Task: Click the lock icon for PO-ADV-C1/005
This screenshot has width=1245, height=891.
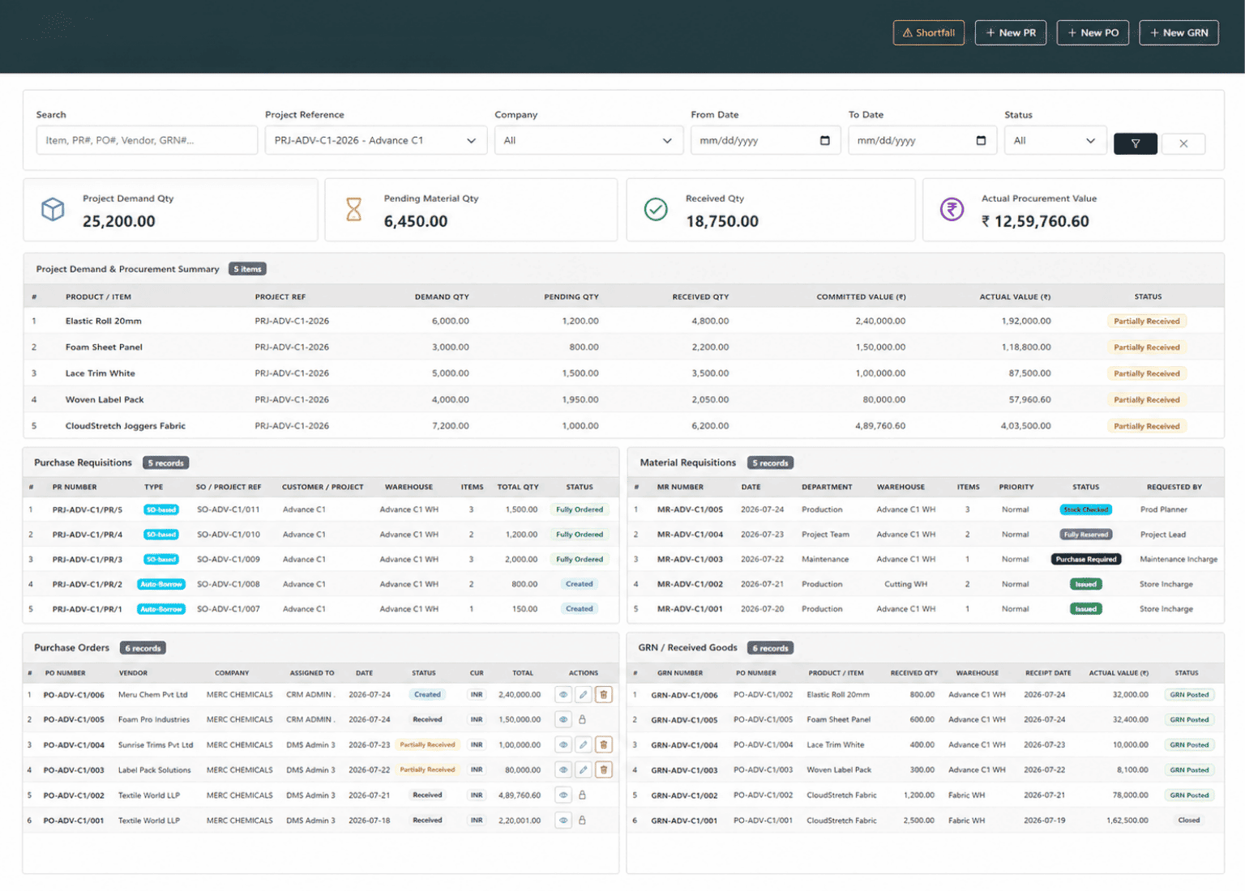Action: [582, 719]
